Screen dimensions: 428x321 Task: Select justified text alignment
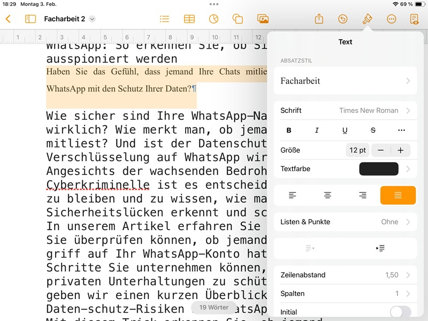(398, 195)
